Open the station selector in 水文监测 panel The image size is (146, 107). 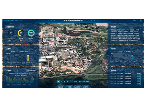click(x=31, y=71)
